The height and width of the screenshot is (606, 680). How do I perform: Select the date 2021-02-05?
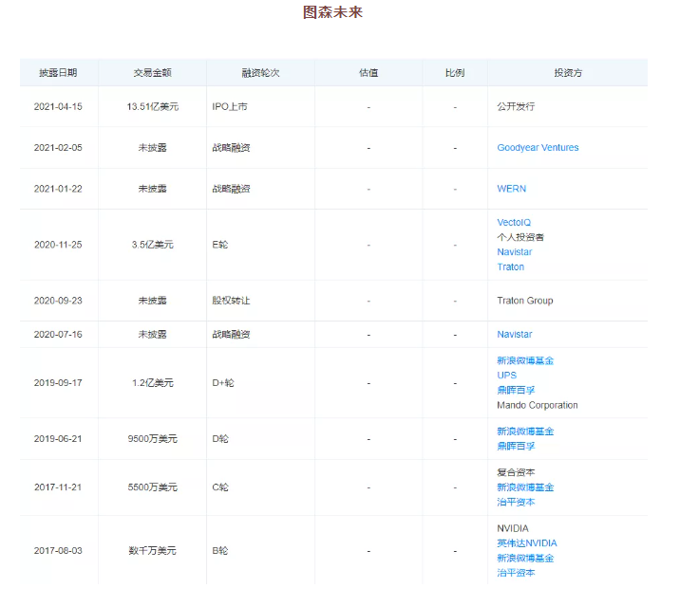click(58, 148)
